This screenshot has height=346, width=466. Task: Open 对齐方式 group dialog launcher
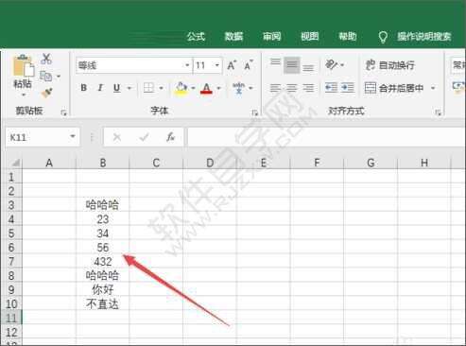pos(438,112)
